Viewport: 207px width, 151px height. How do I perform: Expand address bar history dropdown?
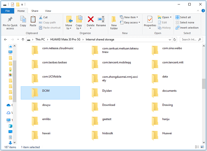169,40
